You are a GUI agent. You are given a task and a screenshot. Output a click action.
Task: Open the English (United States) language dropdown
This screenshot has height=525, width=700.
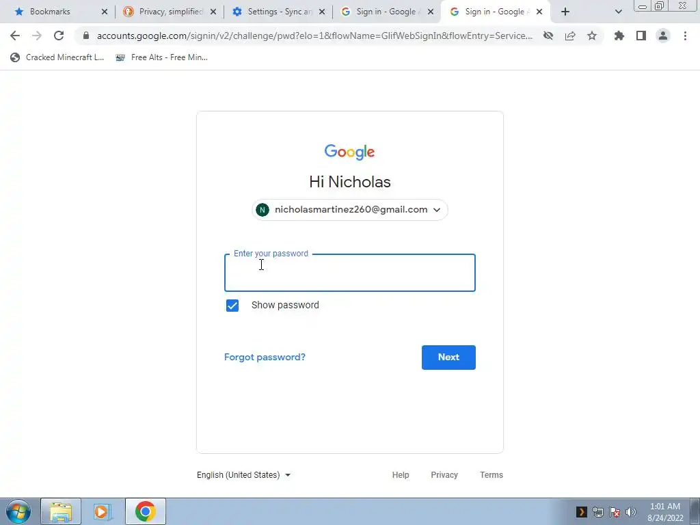click(244, 475)
